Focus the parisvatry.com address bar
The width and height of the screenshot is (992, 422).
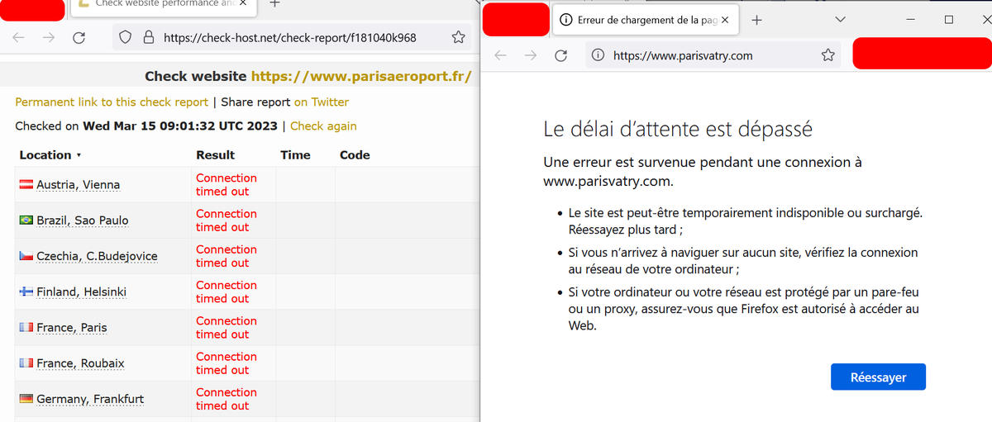point(713,55)
